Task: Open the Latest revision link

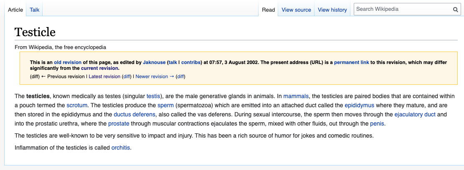Action: click(x=105, y=76)
